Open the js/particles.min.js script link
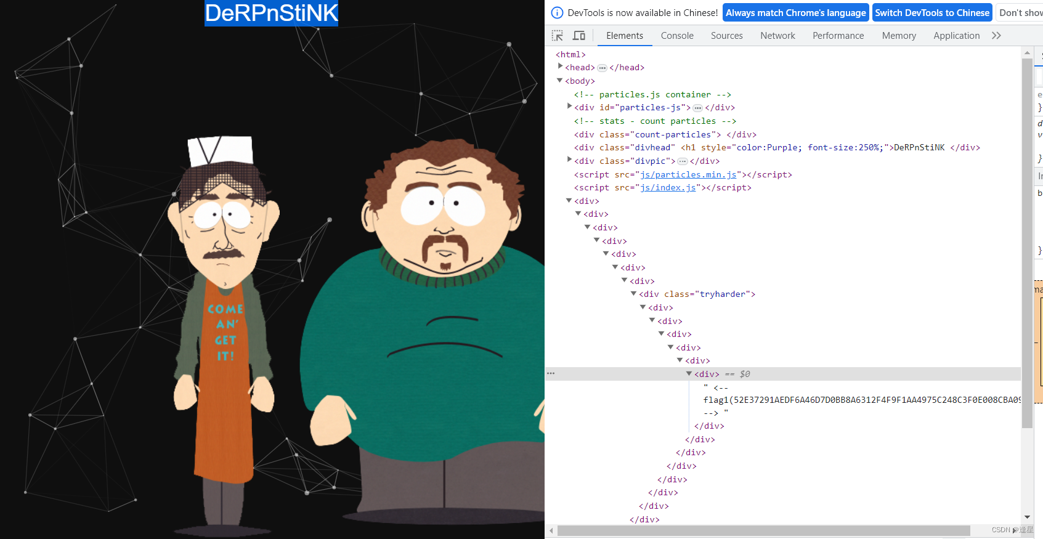Viewport: 1043px width, 539px height. [x=688, y=175]
